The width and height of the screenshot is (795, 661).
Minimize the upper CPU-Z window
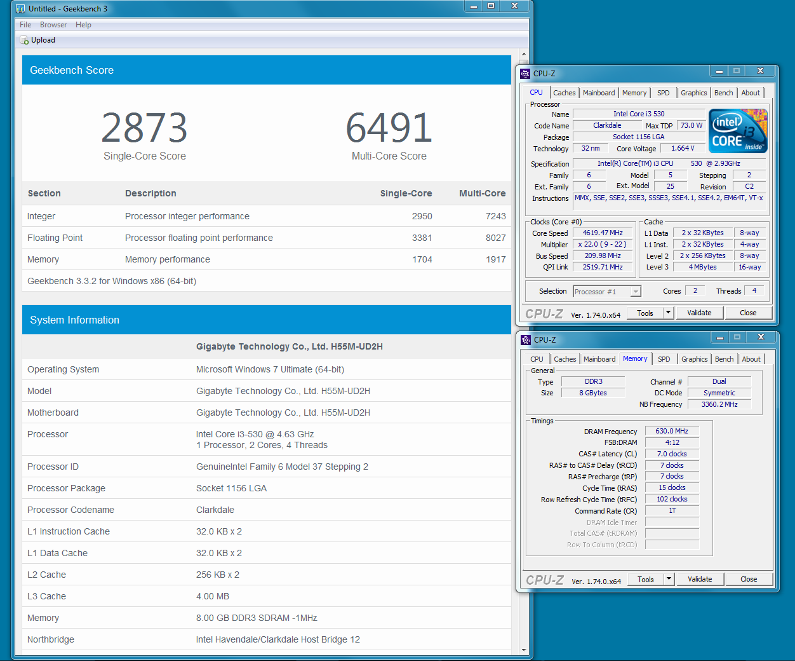719,71
